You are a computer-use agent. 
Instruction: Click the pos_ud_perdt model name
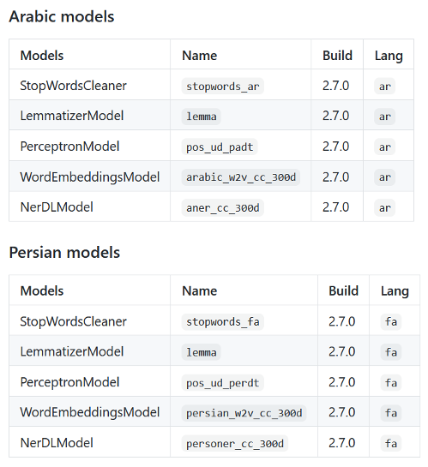pyautogui.click(x=223, y=382)
